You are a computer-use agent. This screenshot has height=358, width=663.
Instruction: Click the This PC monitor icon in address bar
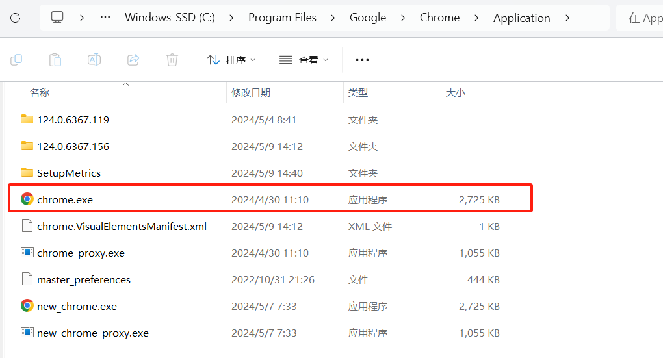pyautogui.click(x=57, y=18)
